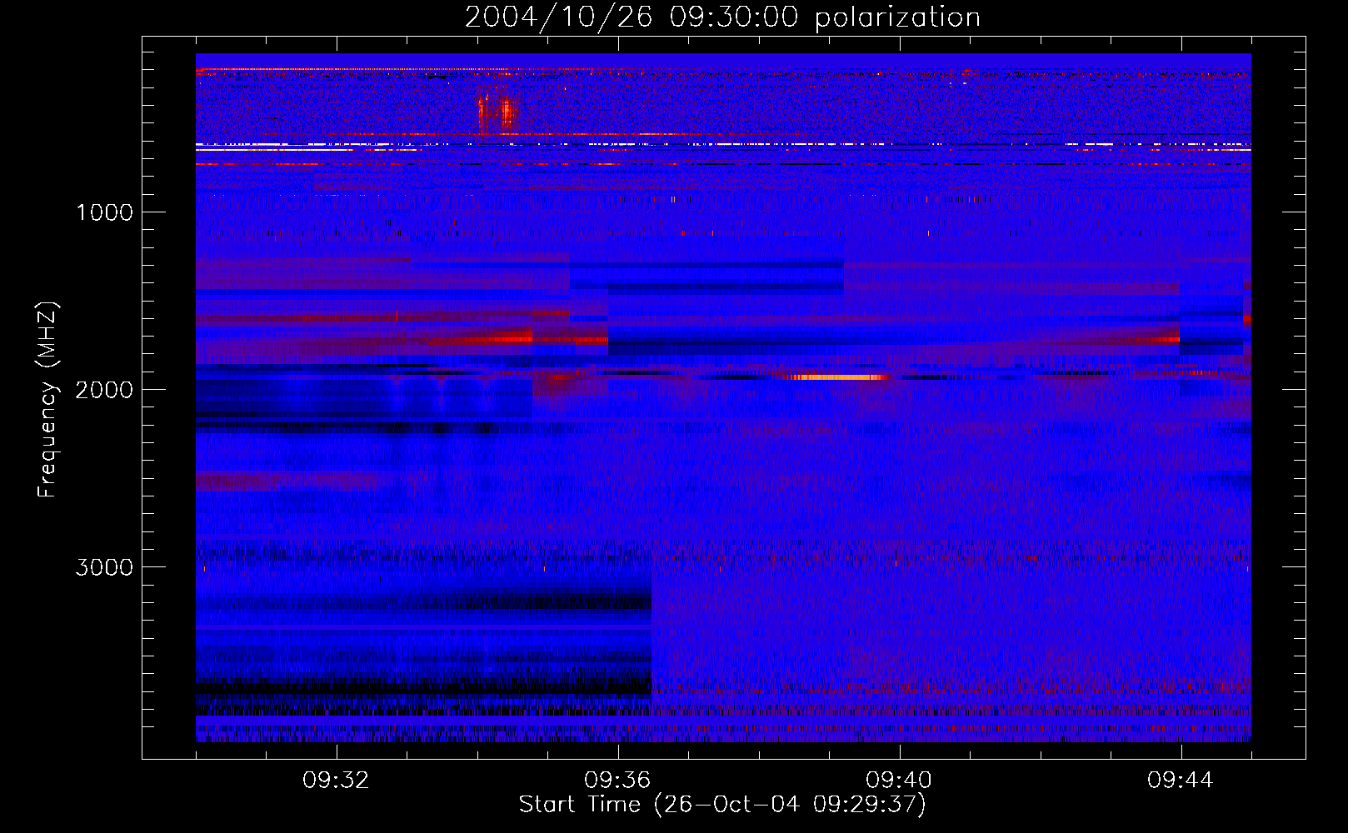Viewport: 1348px width, 833px height.
Task: Click the '2000' frequency axis label
Action: tap(104, 390)
